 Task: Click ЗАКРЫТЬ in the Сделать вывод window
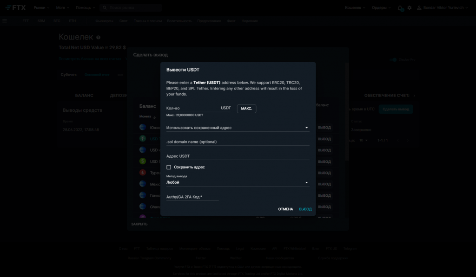coord(139,224)
